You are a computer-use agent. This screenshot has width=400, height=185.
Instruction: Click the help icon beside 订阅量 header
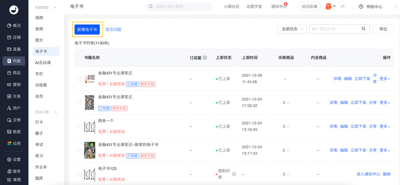205,58
